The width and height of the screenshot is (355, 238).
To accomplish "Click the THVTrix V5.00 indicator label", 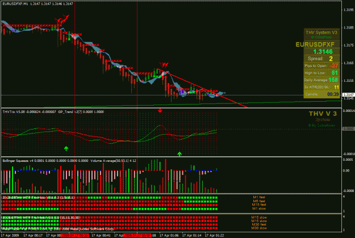I will (x=14, y=112).
